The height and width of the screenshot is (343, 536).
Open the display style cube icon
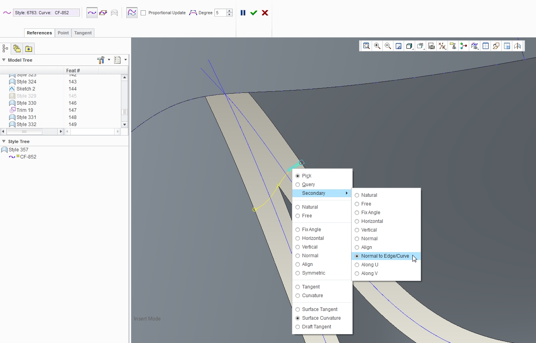pyautogui.click(x=409, y=46)
